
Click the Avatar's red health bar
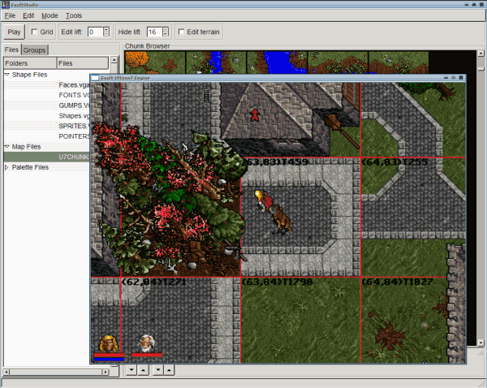pos(109,355)
